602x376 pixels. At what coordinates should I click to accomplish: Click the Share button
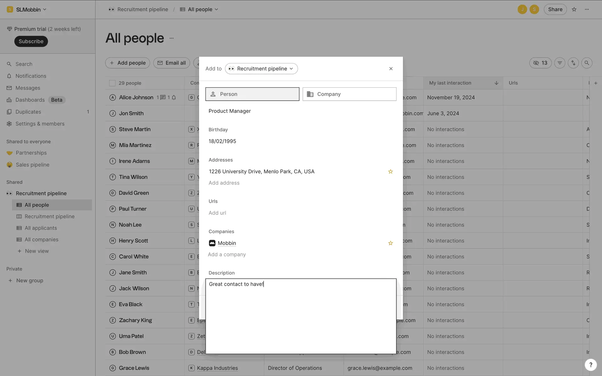pos(555,9)
